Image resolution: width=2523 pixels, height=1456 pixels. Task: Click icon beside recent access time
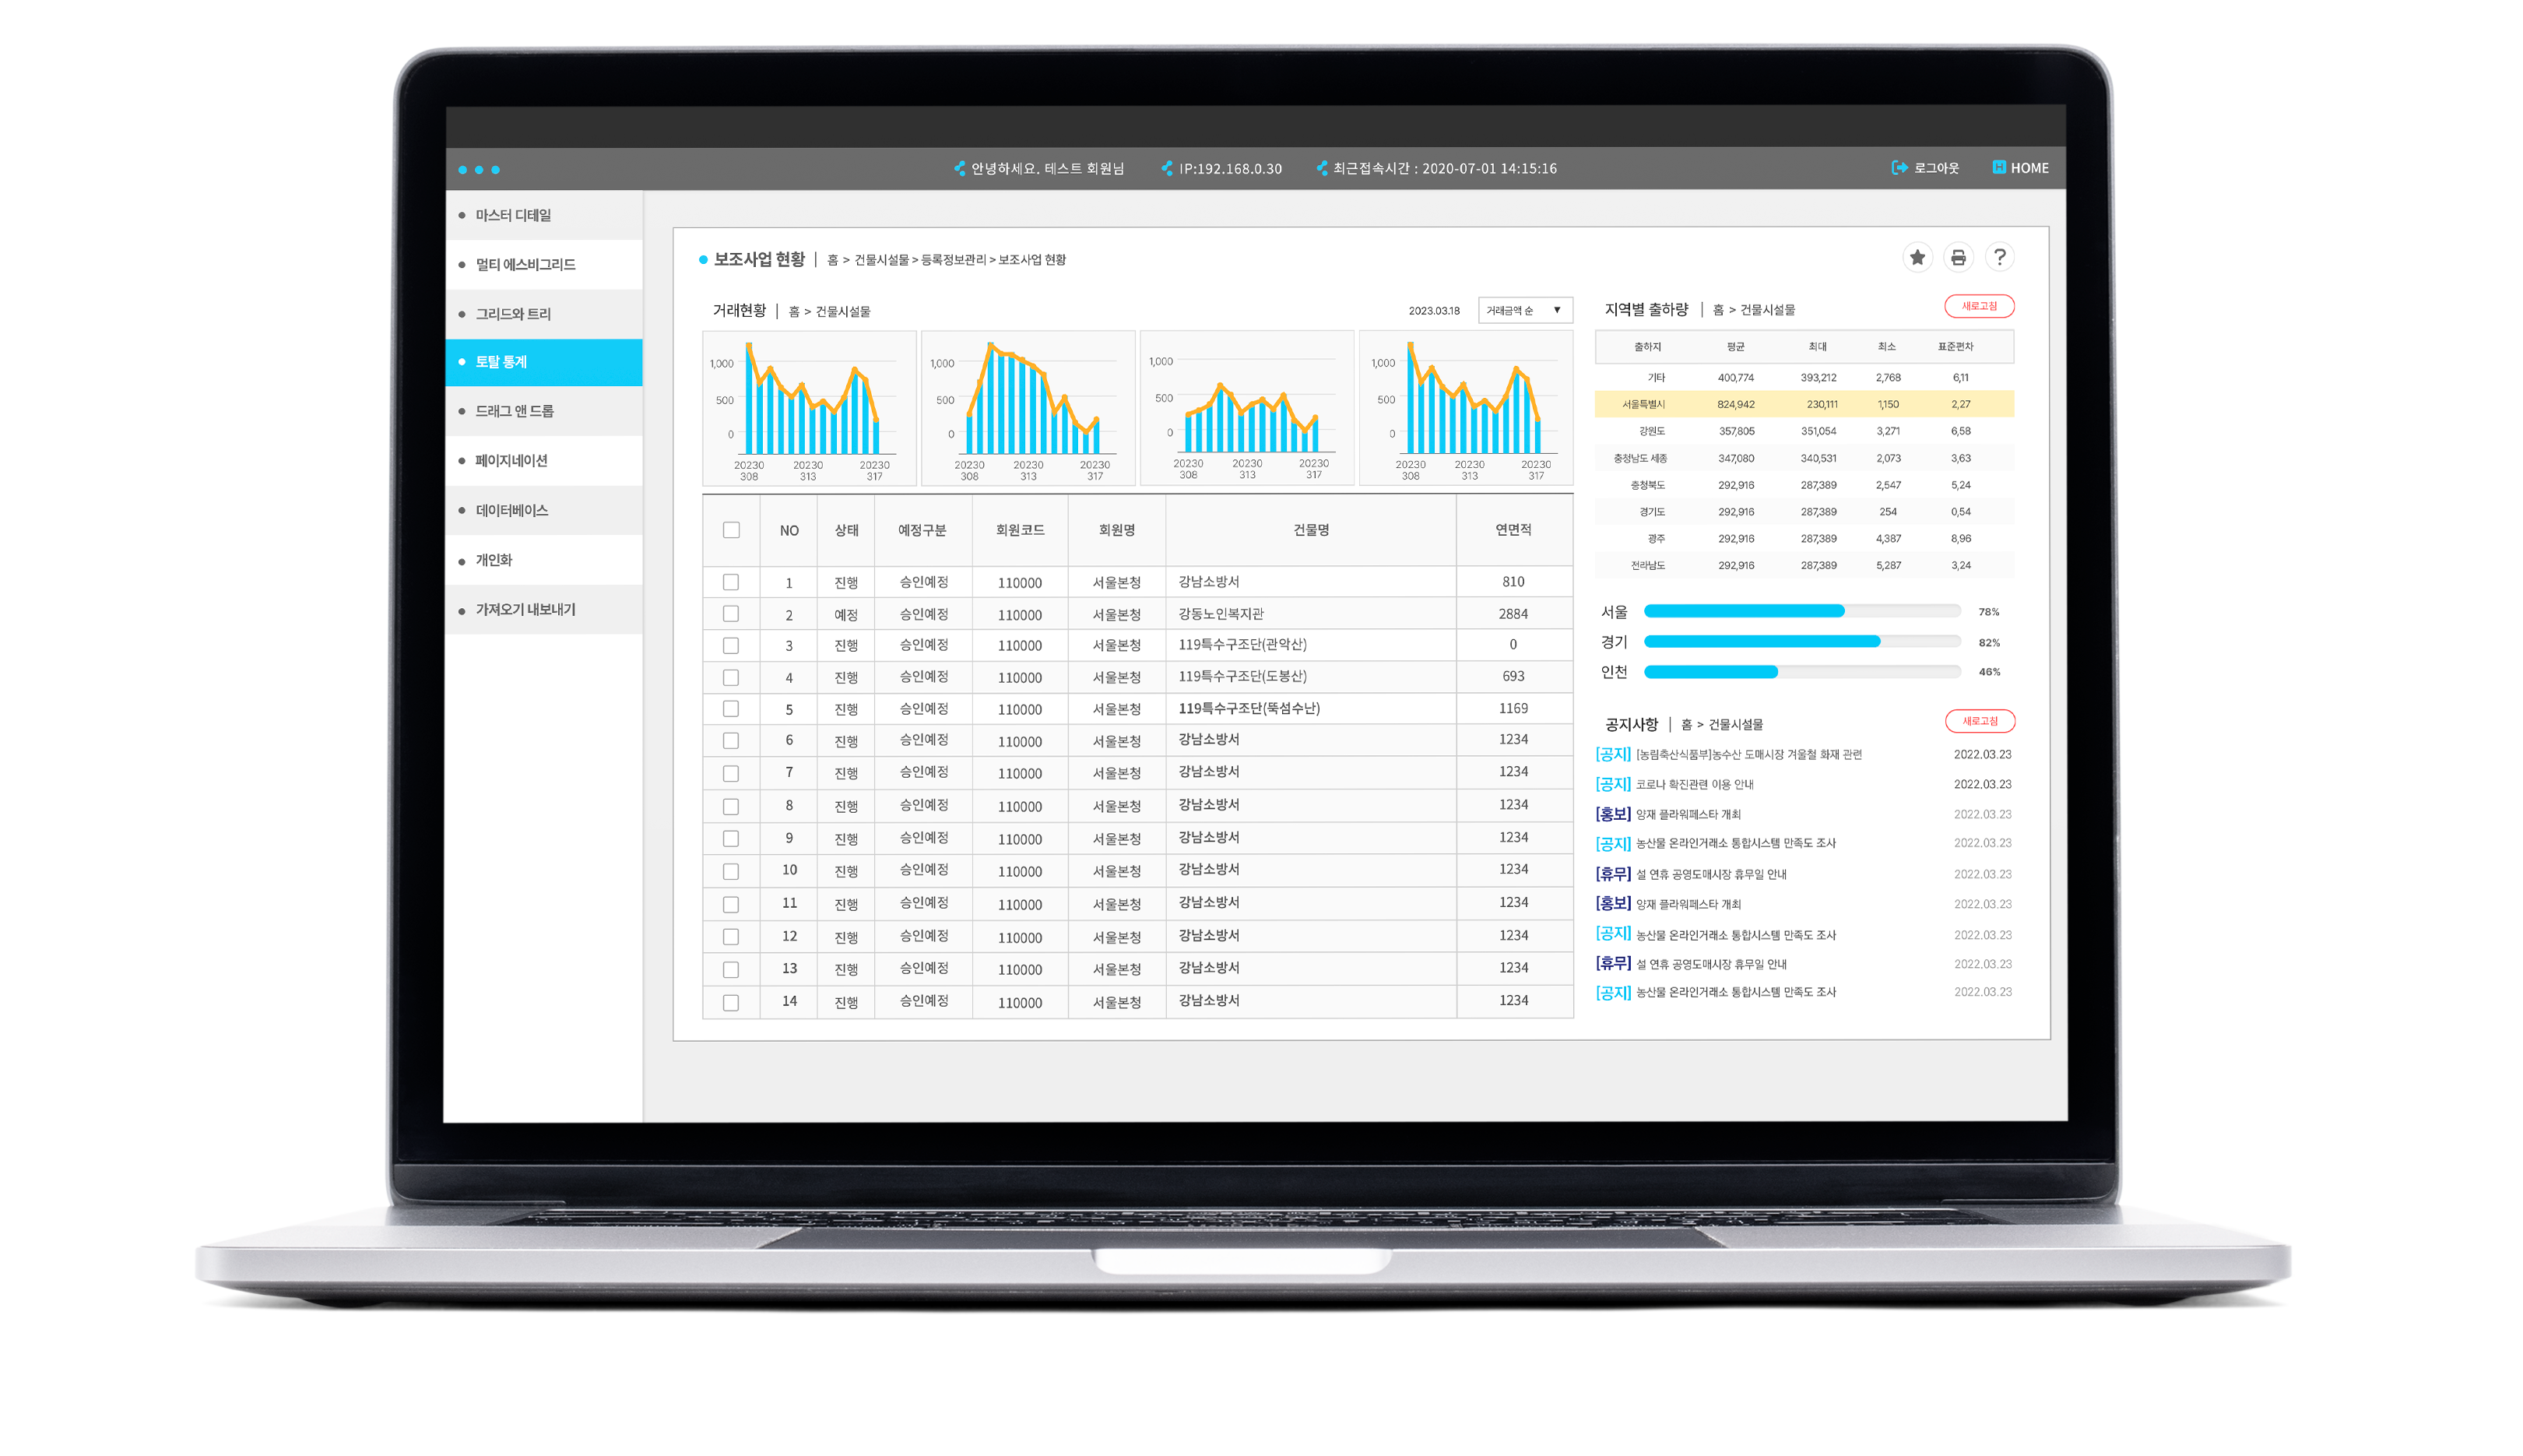tap(1322, 168)
